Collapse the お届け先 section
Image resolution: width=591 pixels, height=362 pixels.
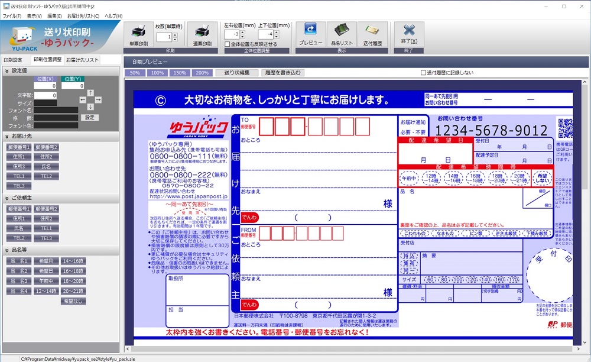coord(7,136)
